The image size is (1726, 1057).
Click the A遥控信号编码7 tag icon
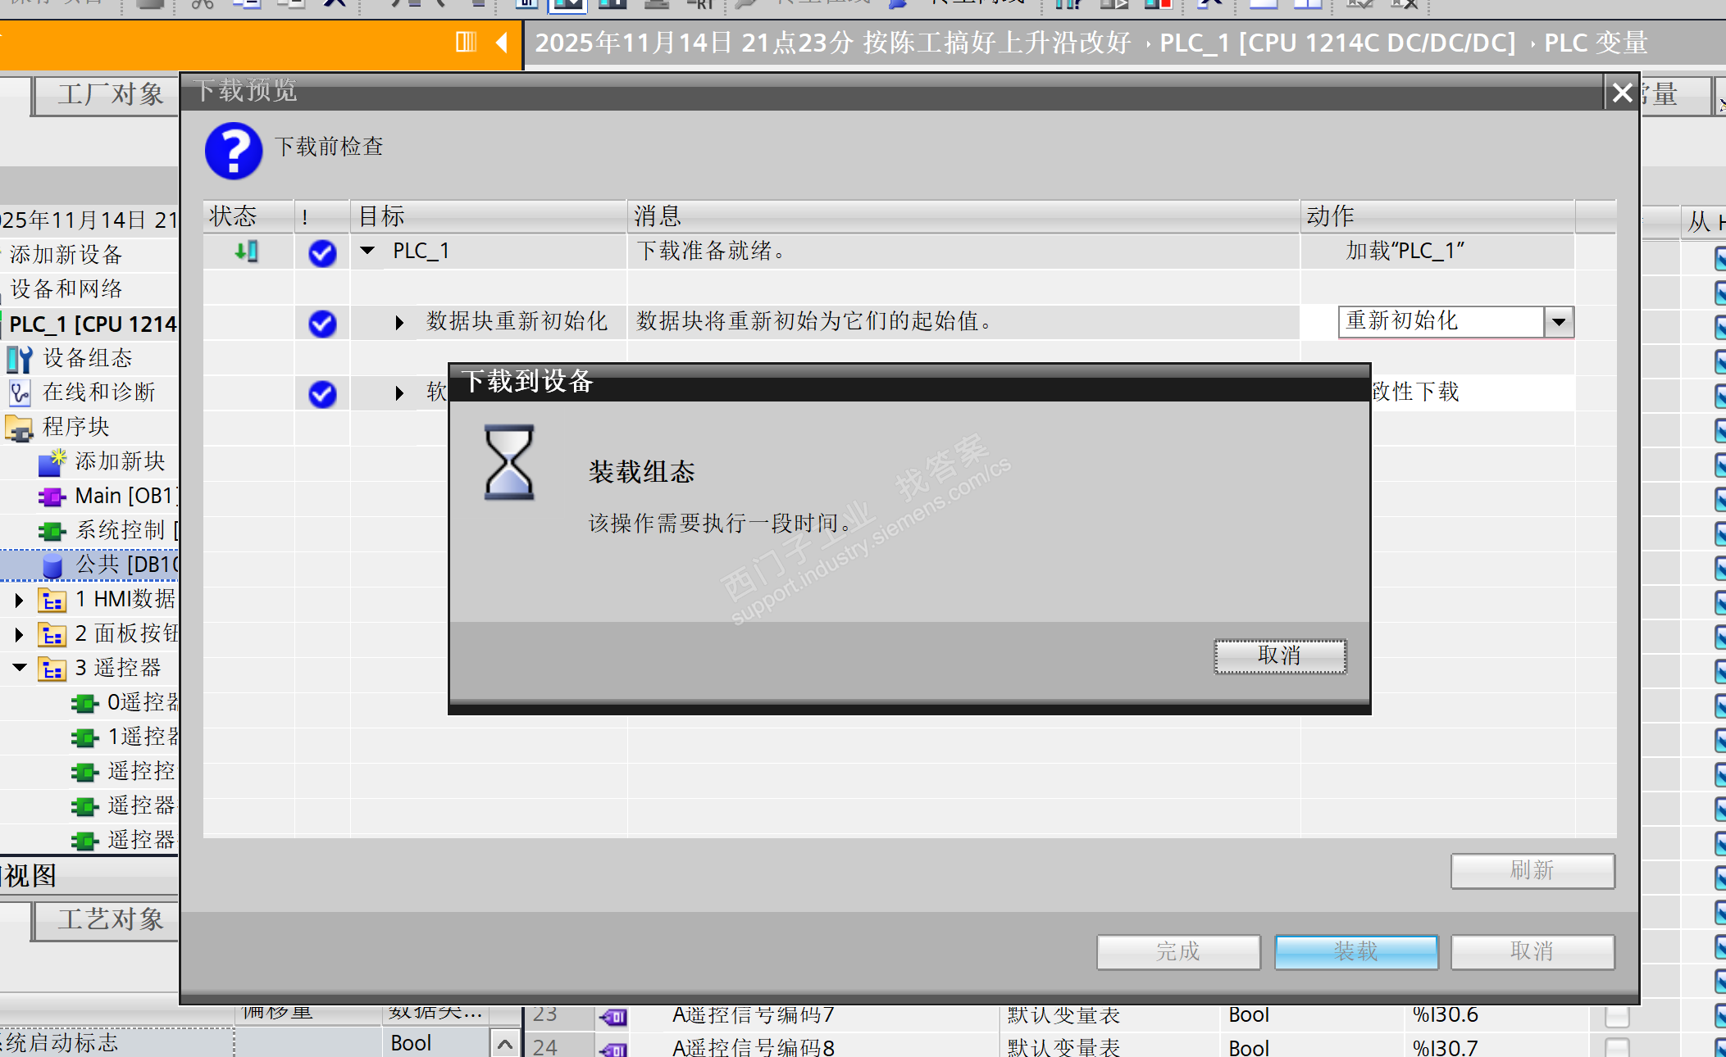613,1017
